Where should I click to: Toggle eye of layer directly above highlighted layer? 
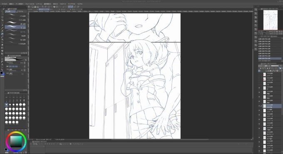259,101
